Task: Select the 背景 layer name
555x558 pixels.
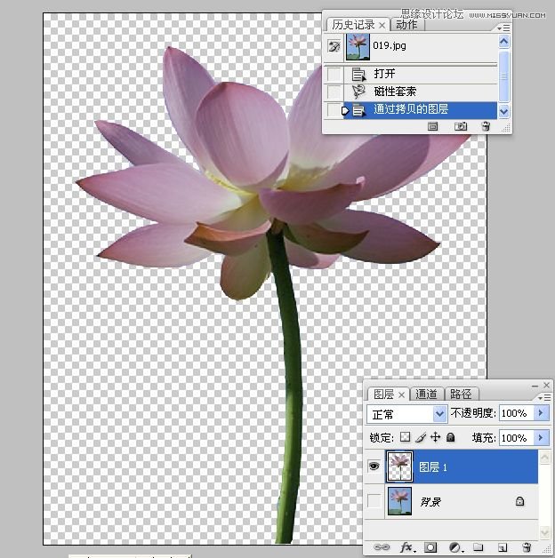Action: point(430,502)
